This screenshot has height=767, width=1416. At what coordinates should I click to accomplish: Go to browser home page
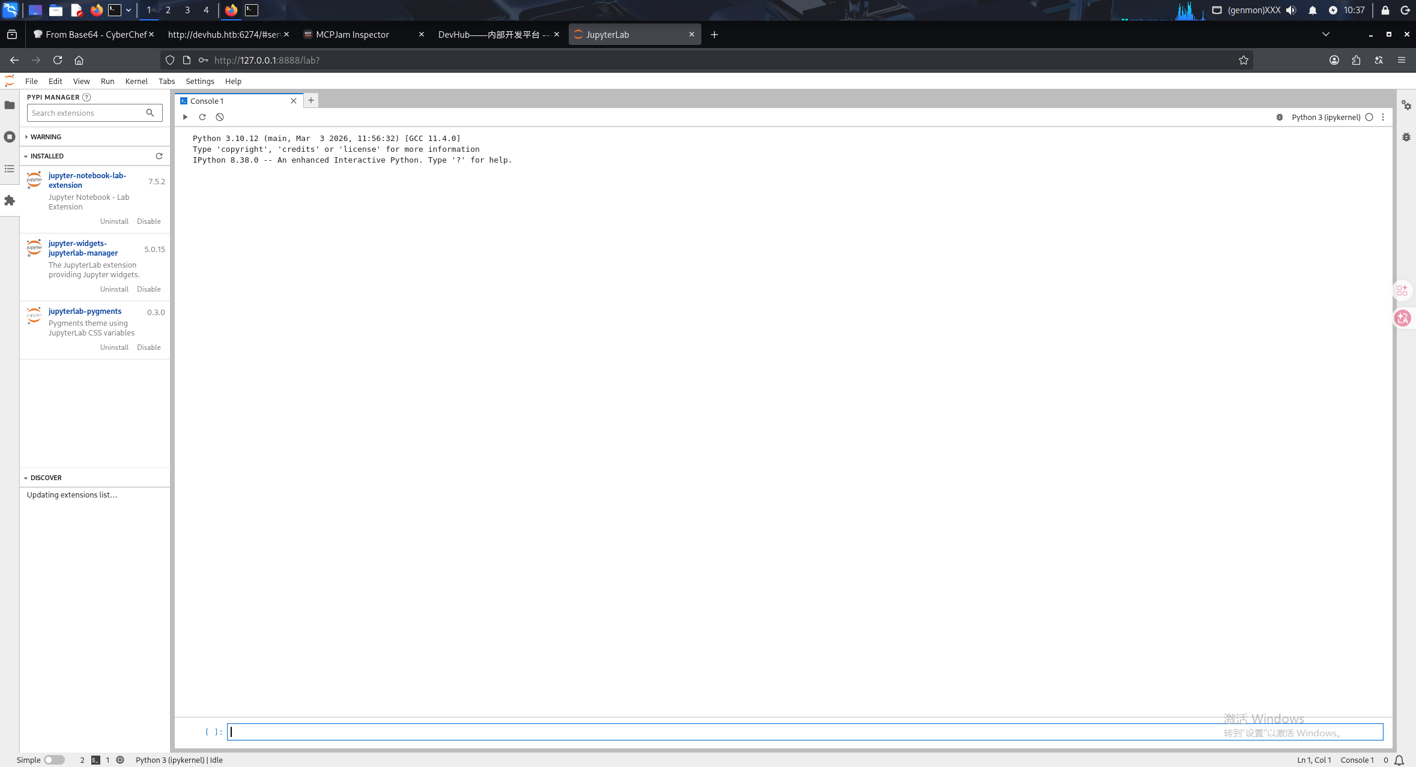point(79,60)
